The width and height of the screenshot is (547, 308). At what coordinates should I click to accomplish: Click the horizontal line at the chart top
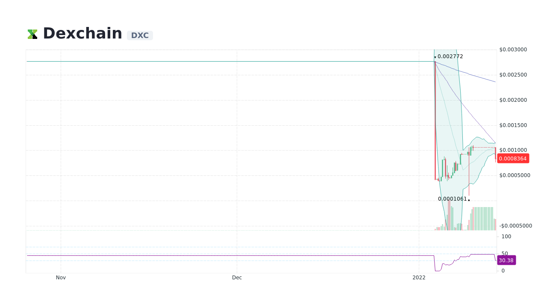point(214,61)
